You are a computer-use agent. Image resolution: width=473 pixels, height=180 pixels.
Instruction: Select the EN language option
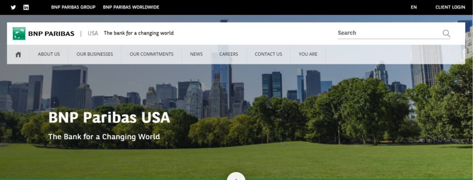413,7
